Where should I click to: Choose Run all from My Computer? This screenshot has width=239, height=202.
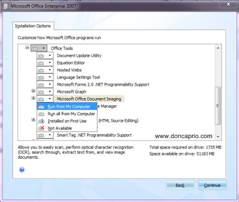67,114
